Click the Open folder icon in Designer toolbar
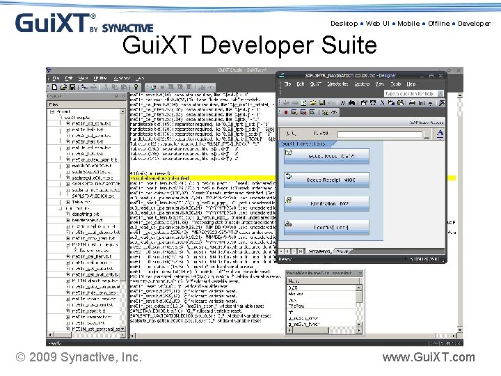501x376 pixels. click(x=313, y=103)
